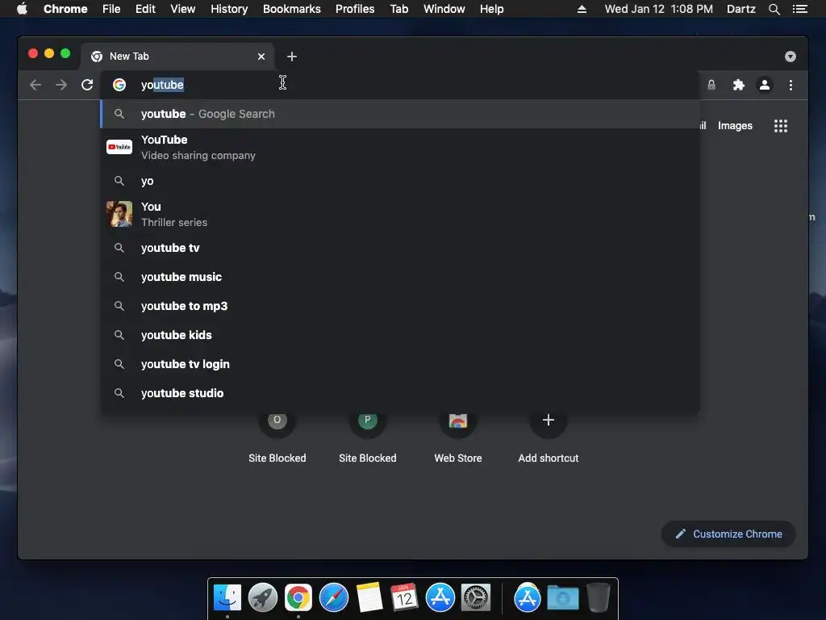
Task: Click Customize Chrome button
Action: click(728, 534)
